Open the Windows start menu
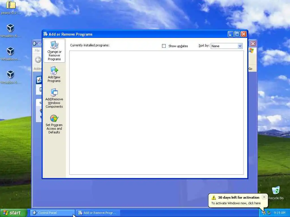290x217 pixels. click(14, 213)
